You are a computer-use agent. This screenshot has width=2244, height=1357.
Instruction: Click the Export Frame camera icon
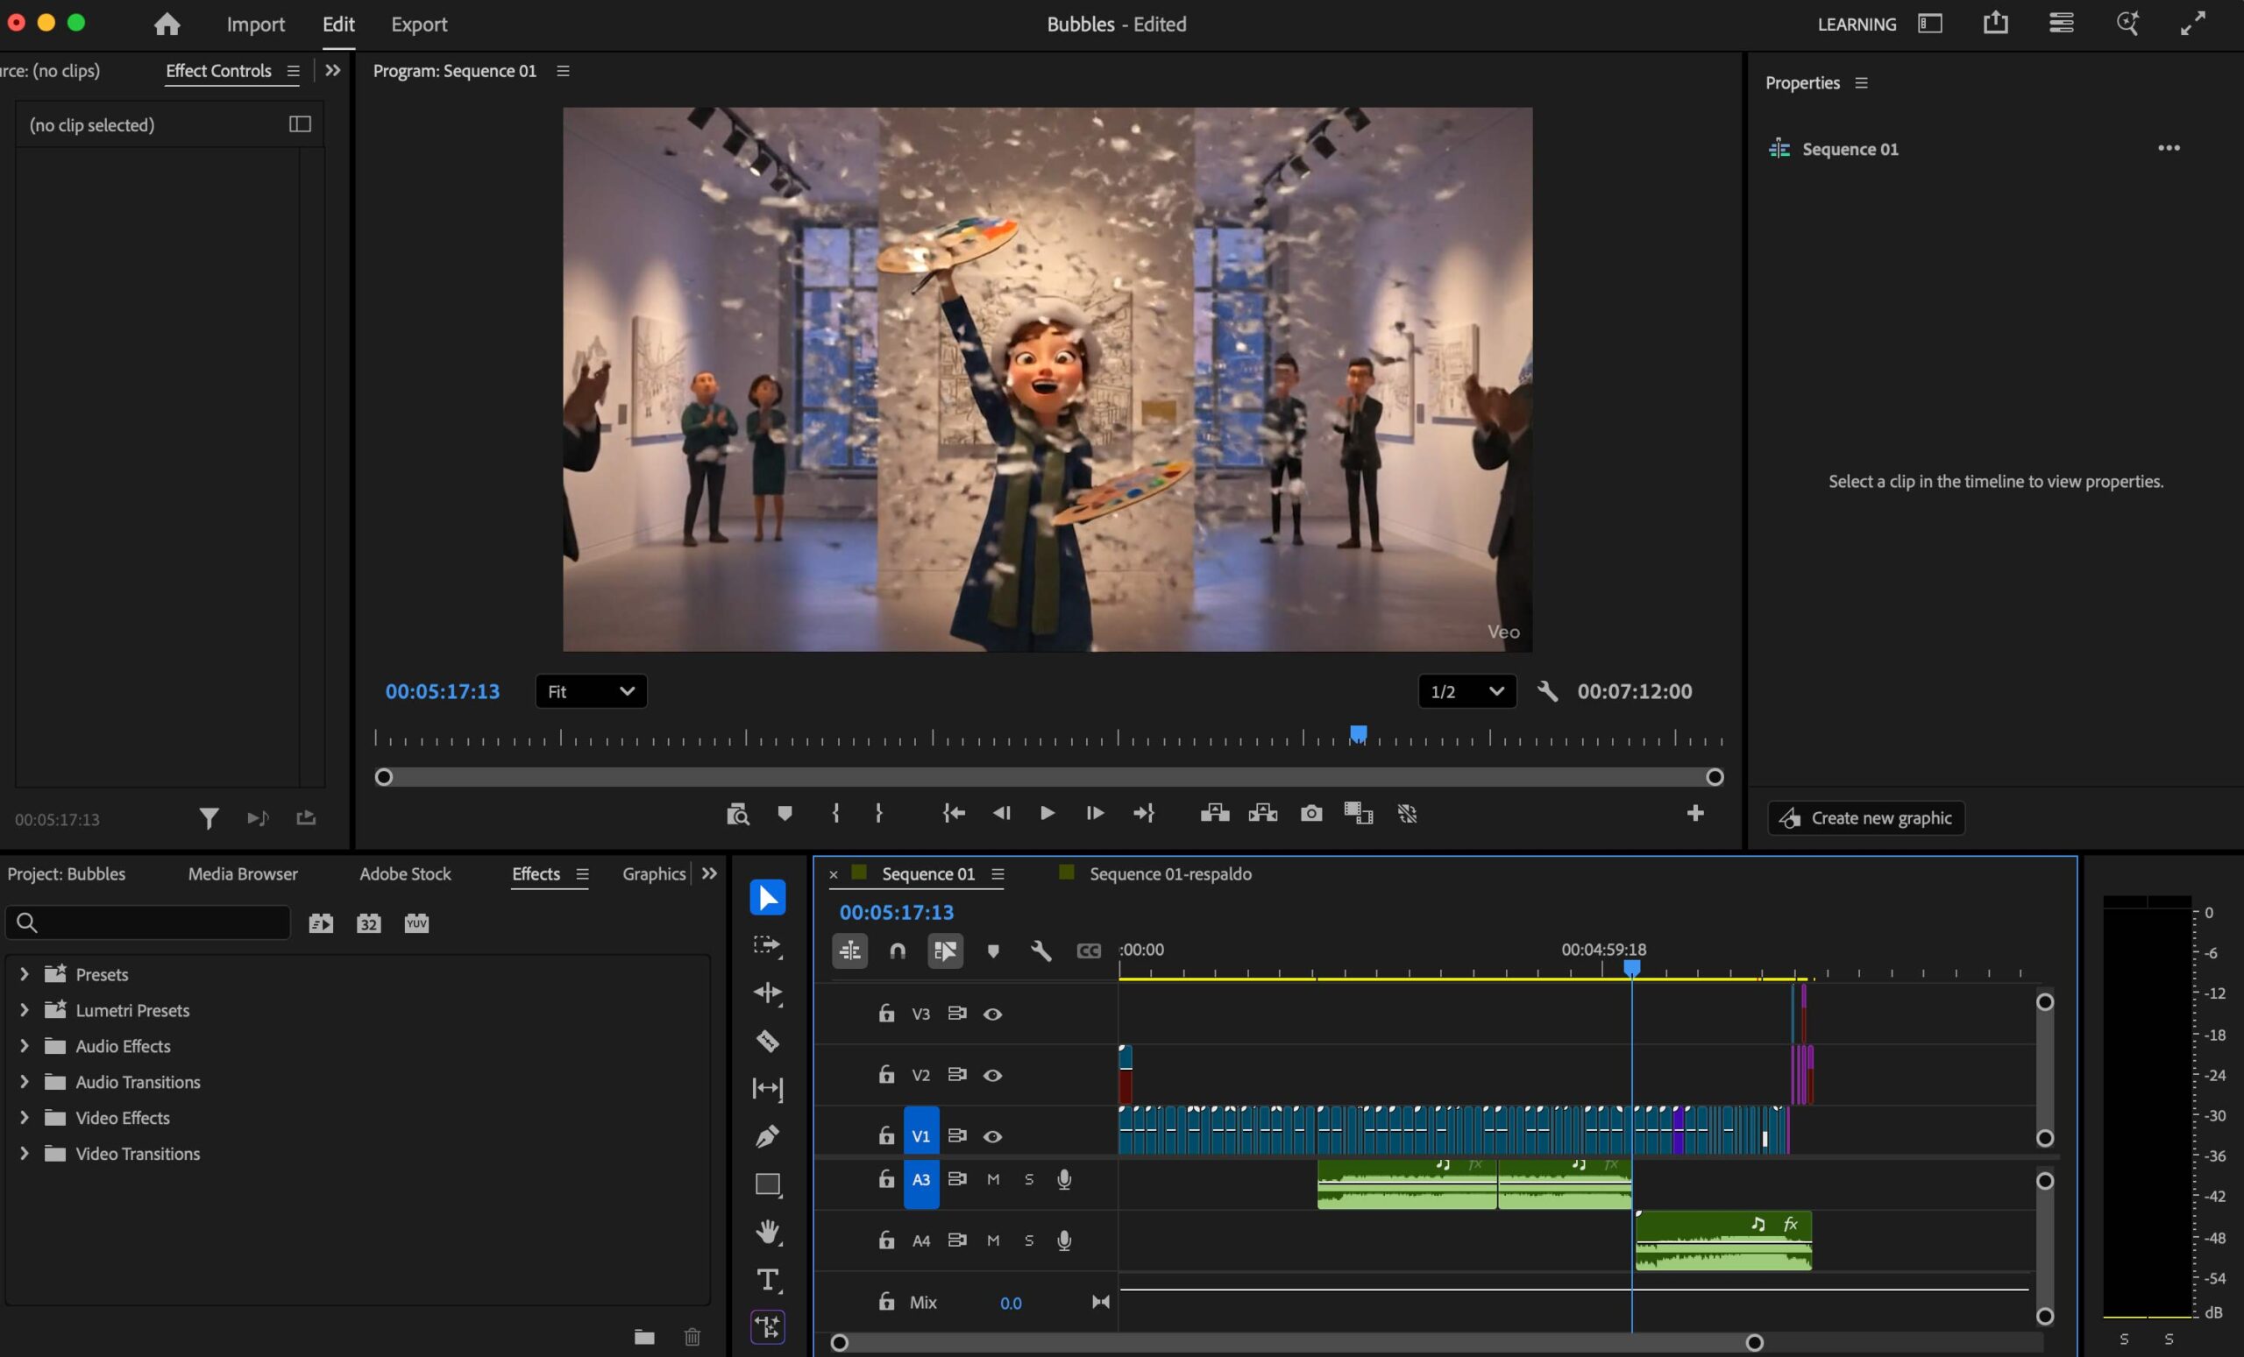click(1310, 813)
